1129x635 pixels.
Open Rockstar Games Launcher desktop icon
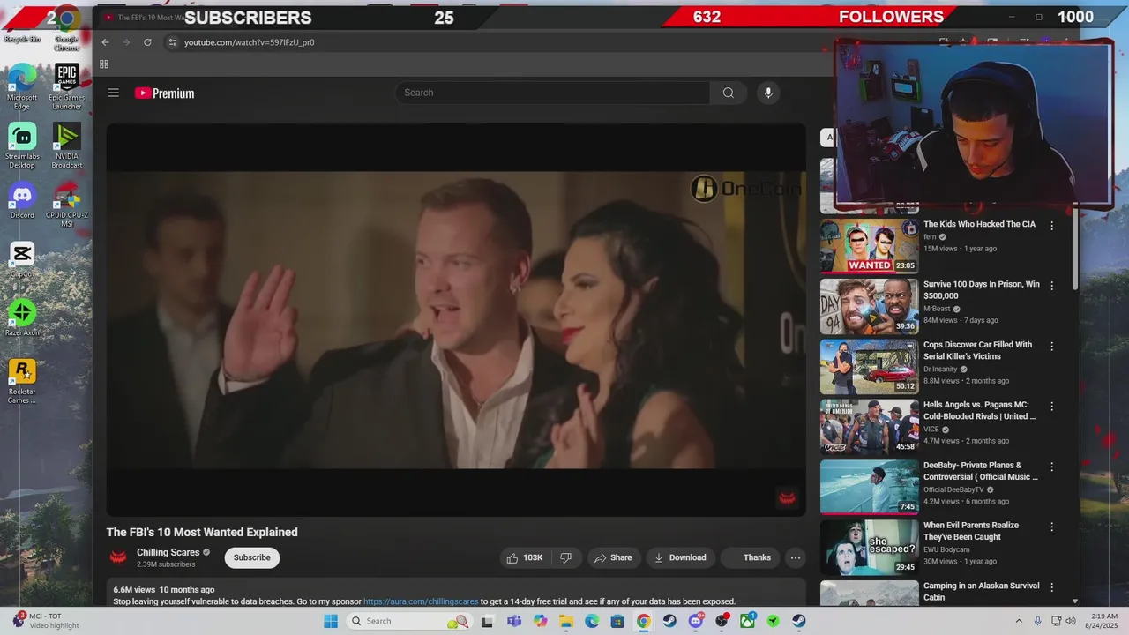[x=22, y=382]
